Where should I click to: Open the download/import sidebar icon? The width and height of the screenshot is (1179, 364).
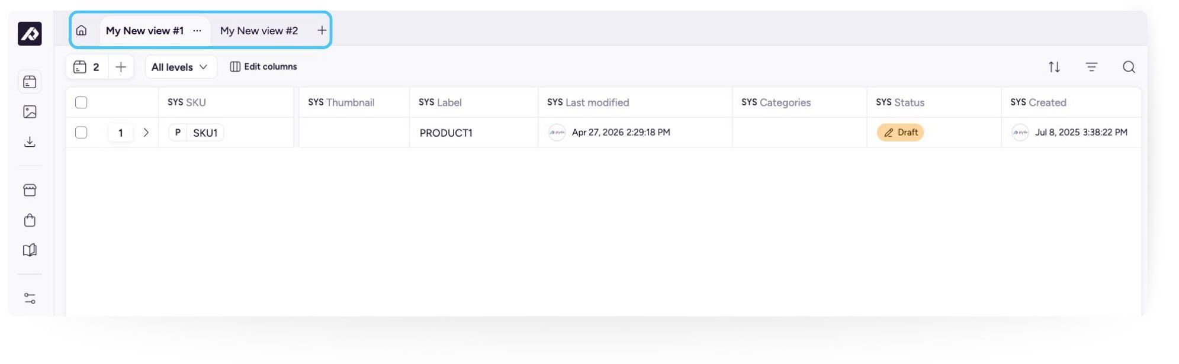[30, 142]
